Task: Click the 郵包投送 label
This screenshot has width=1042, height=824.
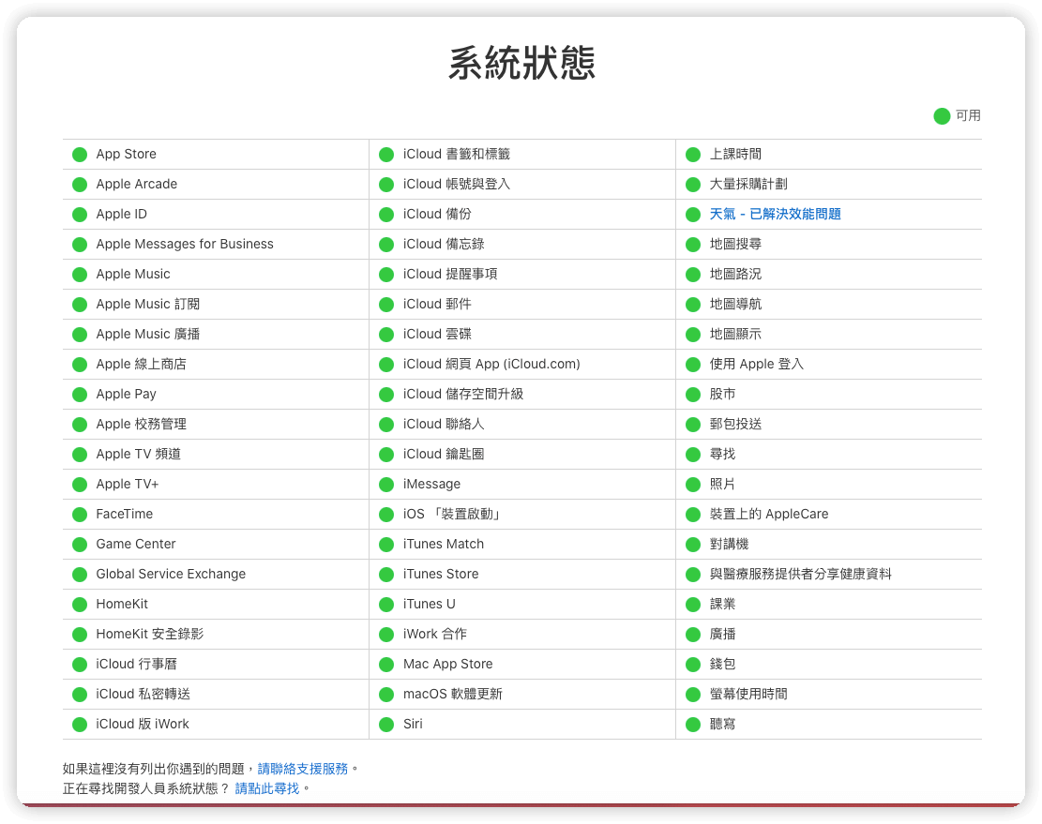Action: coord(735,424)
